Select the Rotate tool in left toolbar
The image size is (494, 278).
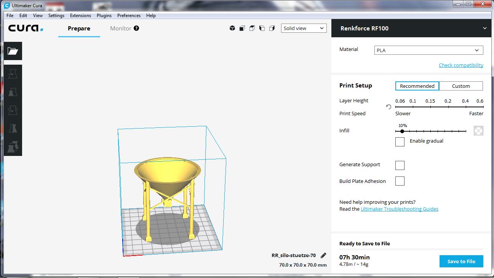13,110
